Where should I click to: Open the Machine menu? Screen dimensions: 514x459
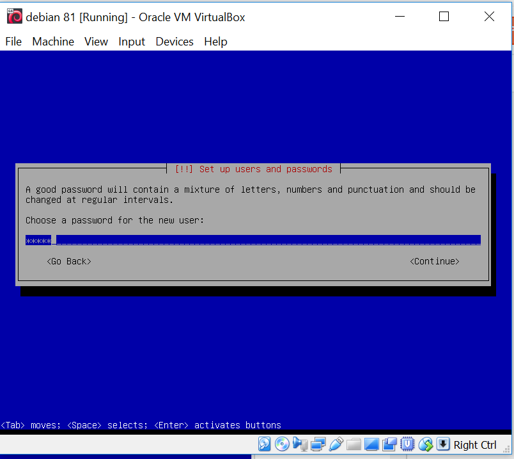[x=53, y=42]
